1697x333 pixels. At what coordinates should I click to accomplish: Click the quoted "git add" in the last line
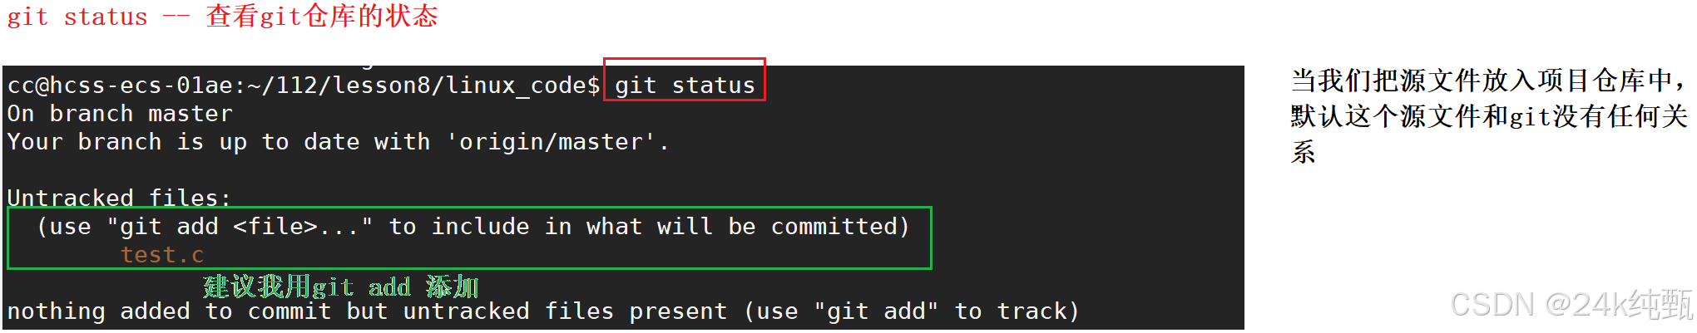(x=876, y=311)
